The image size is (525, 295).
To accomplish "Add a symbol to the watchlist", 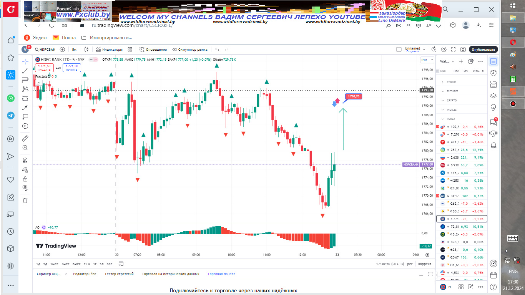I will [x=461, y=61].
